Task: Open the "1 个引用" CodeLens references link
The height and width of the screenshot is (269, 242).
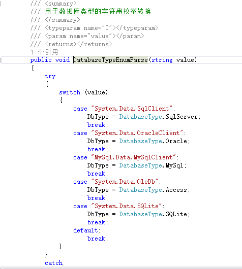Action: 44,52
